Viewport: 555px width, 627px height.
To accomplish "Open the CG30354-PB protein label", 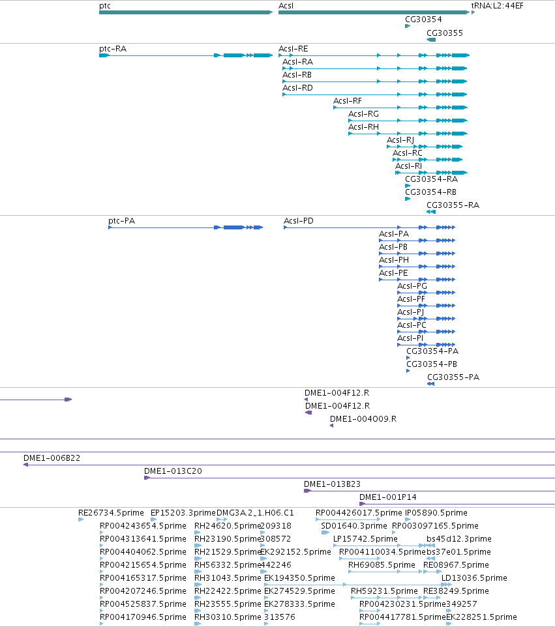I will [432, 364].
